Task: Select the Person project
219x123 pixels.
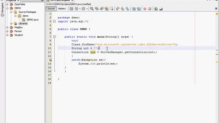Action: 18,31
